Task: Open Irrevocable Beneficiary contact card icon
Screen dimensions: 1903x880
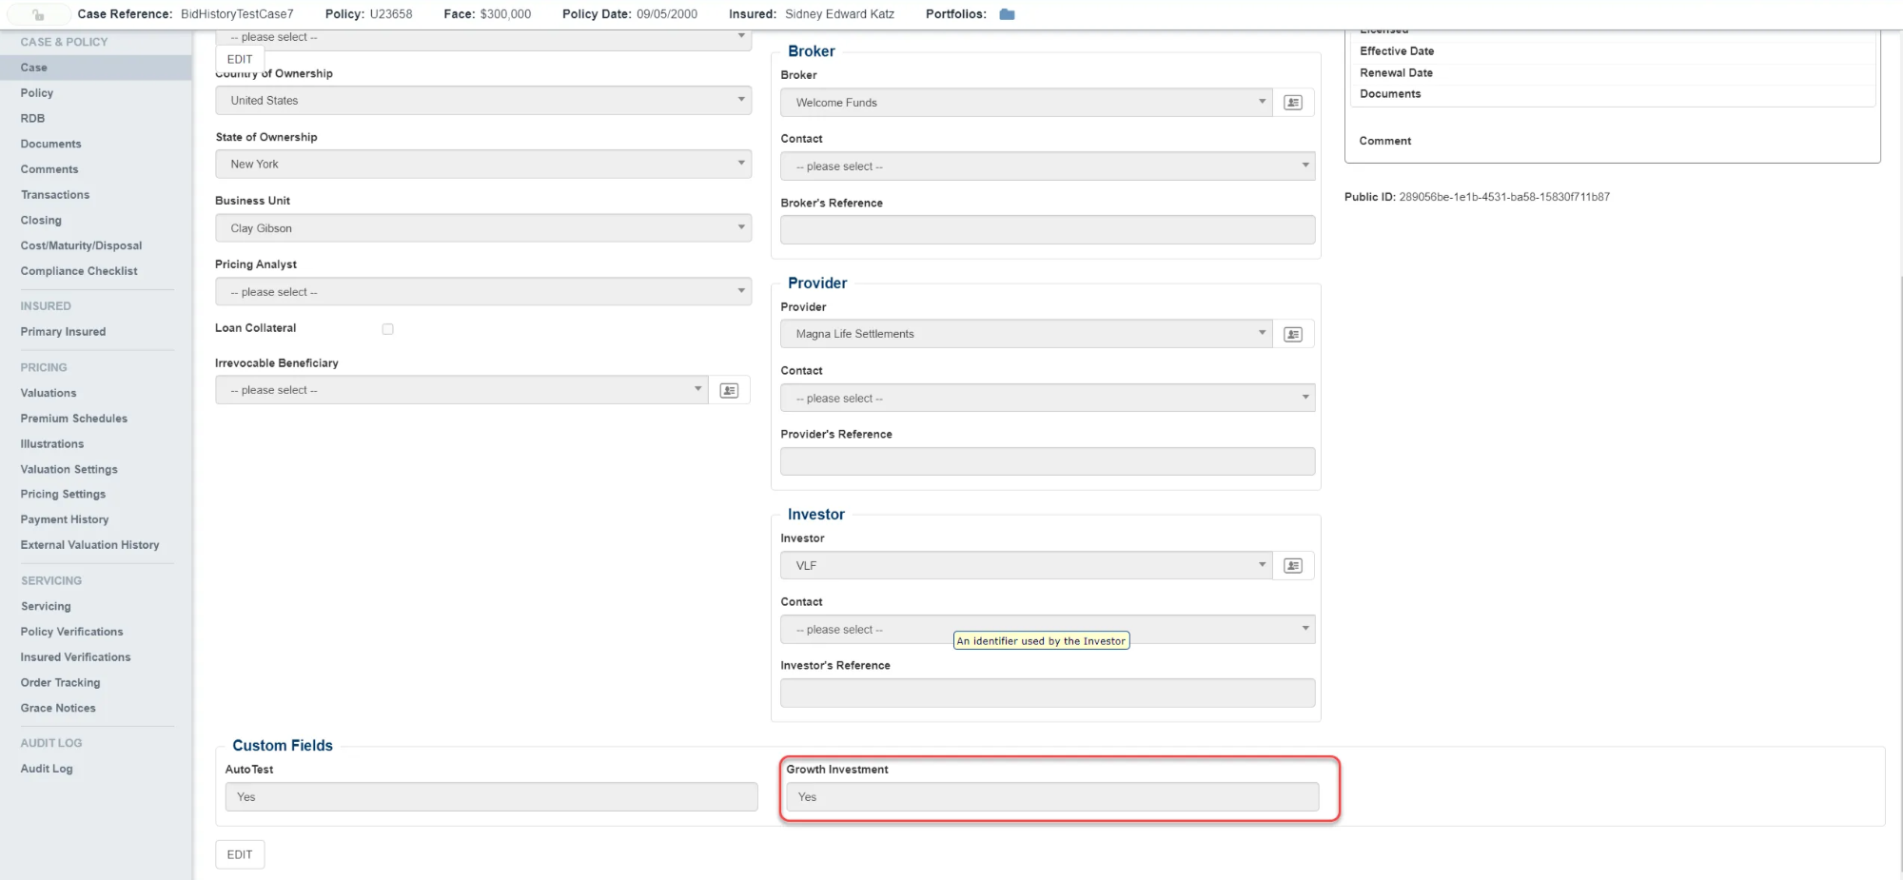Action: [729, 391]
